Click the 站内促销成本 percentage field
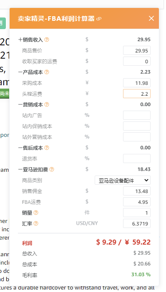This screenshot has height=292, width=166. (137, 126)
